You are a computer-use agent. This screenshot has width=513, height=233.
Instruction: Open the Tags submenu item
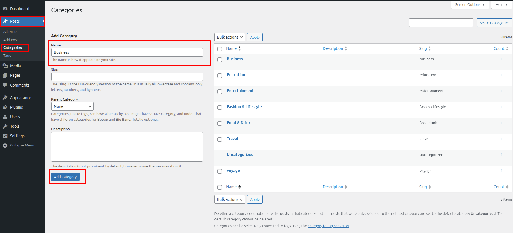(7, 56)
